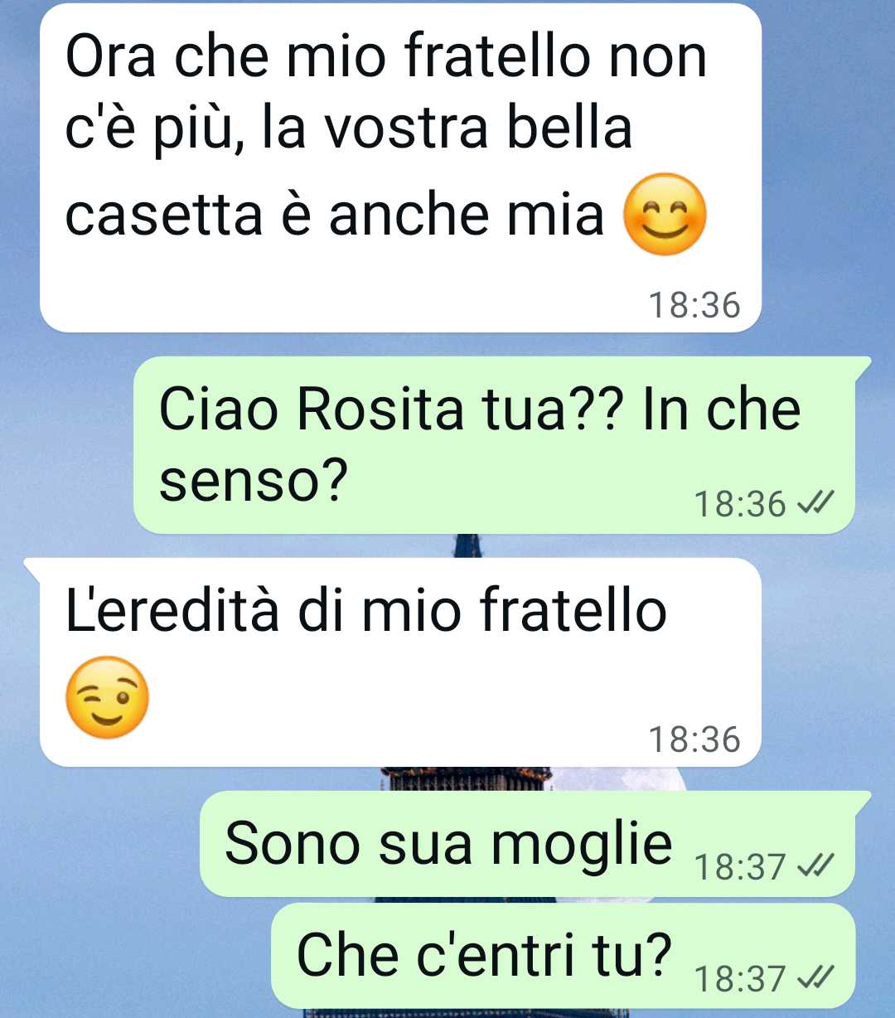Viewport: 895px width, 1018px height.
Task: Tap the word 'casetta' in the first message
Action: coord(164,214)
